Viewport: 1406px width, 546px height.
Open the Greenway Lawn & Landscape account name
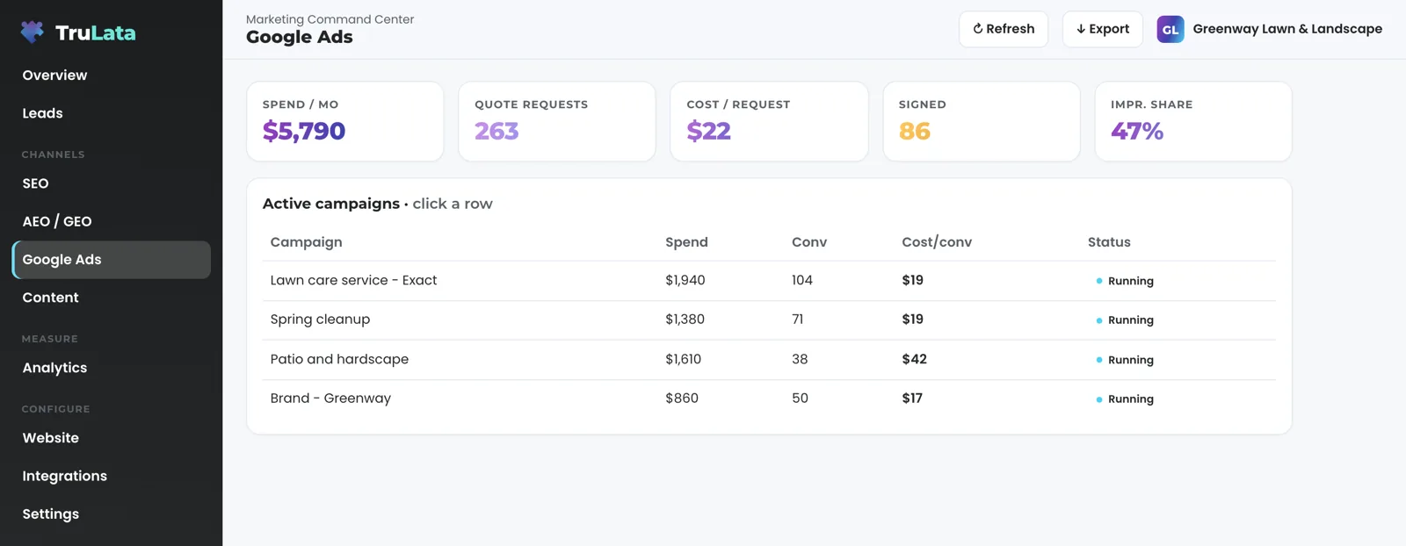click(1287, 29)
